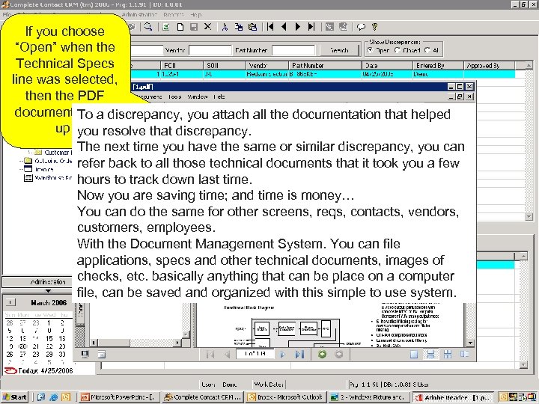Create a new record with blank page icon
Image resolution: width=539 pixels, height=404 pixels.
point(180,27)
